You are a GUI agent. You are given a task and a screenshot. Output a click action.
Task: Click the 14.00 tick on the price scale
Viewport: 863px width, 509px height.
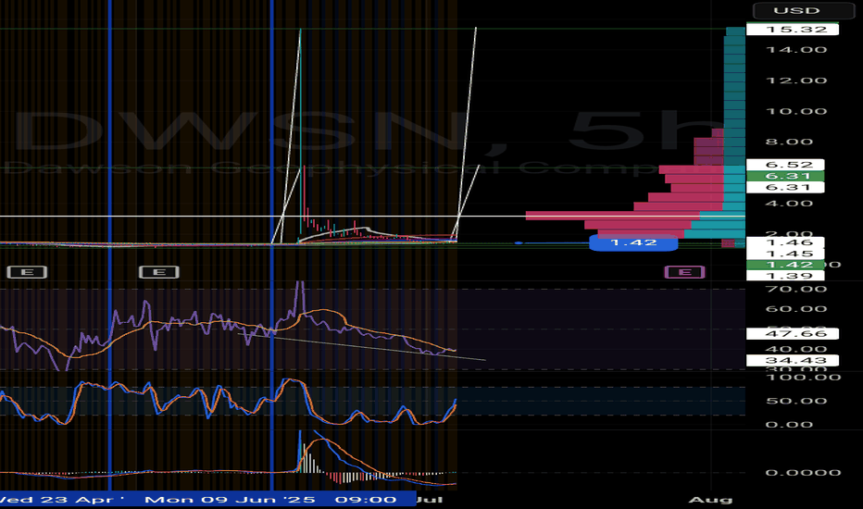(x=795, y=50)
